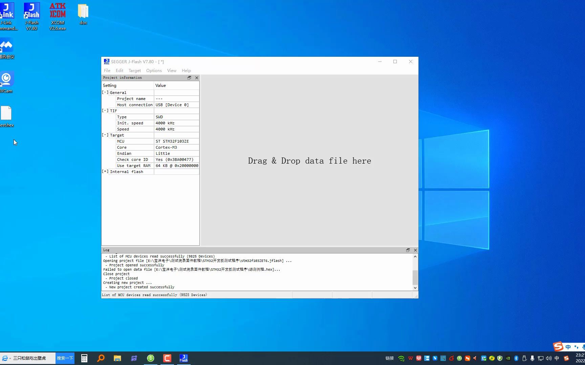The image size is (585, 365).
Task: Click the Setting column header
Action: click(128, 86)
